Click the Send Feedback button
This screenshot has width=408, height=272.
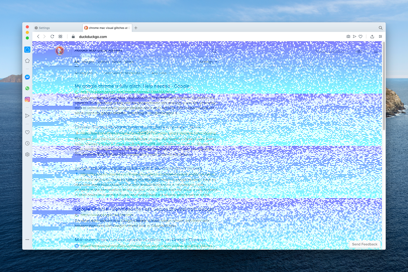365,244
